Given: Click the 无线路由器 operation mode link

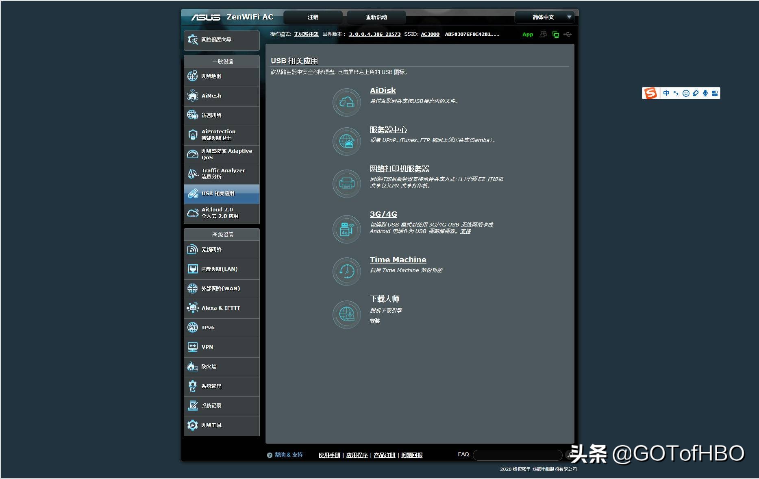Looking at the screenshot, I should [306, 34].
